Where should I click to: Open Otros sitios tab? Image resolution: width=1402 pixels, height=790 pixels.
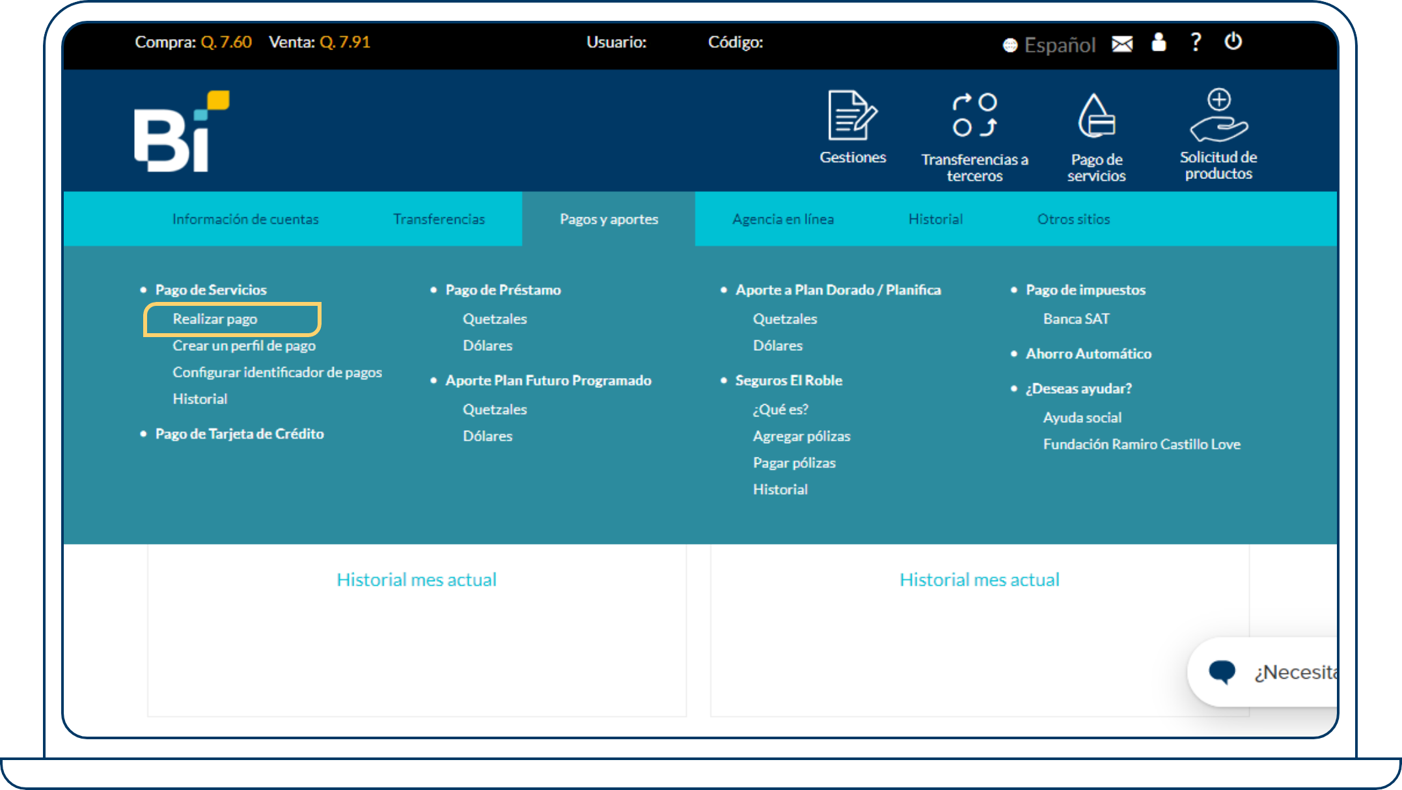click(1073, 219)
